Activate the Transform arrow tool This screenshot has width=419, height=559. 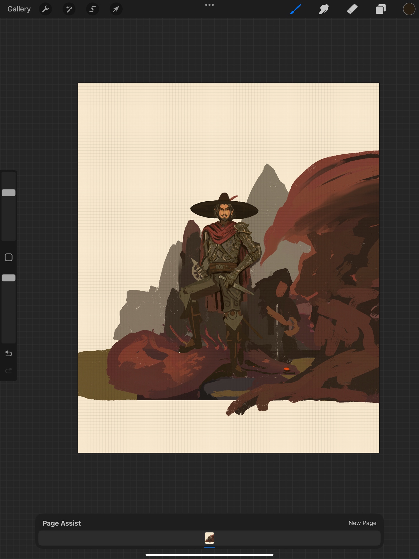pos(116,9)
